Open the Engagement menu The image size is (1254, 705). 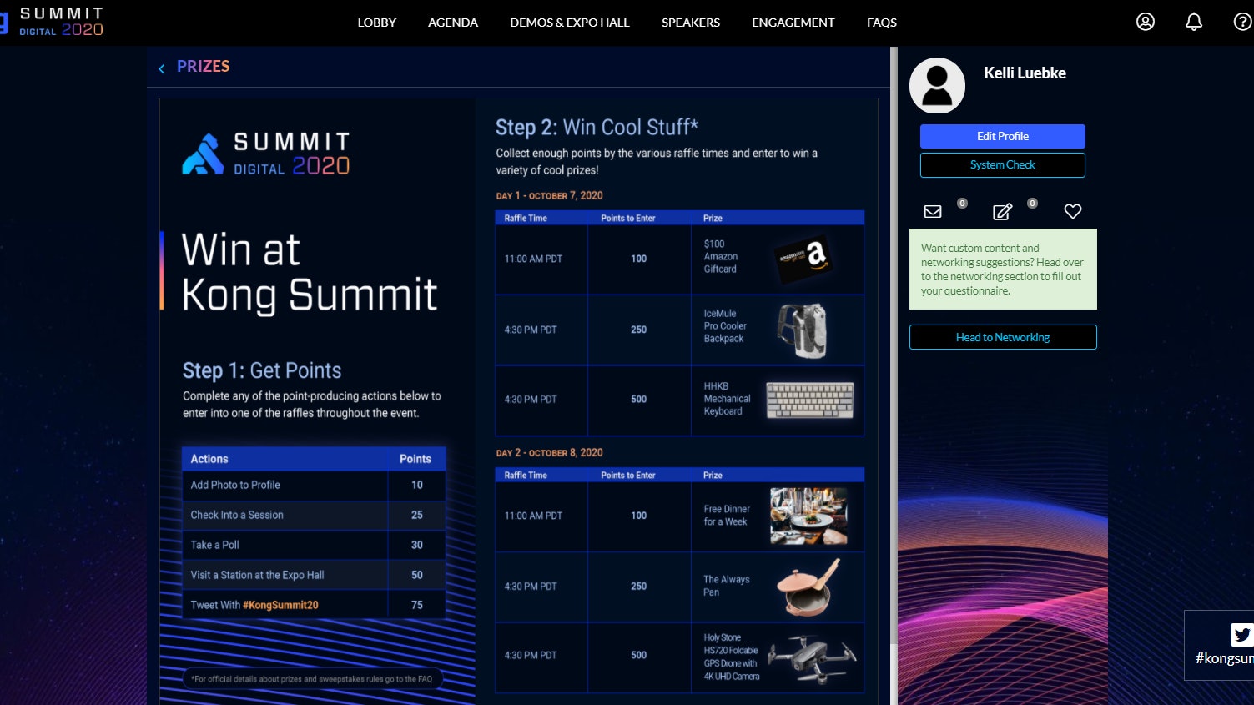pos(793,23)
